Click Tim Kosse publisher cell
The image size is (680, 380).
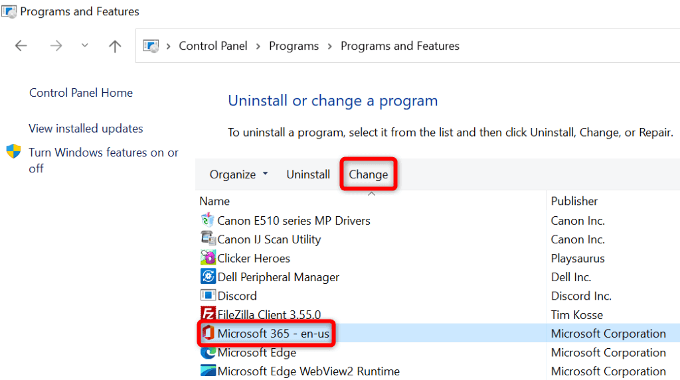[x=577, y=314]
